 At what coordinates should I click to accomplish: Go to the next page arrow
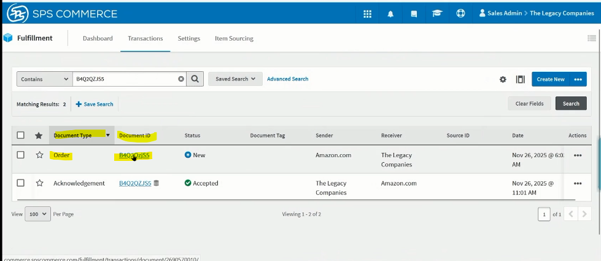584,214
